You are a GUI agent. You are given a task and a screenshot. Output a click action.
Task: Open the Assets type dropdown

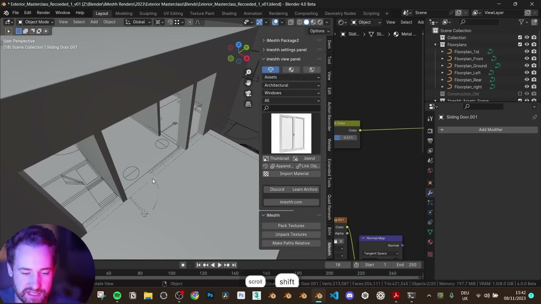pos(291,77)
